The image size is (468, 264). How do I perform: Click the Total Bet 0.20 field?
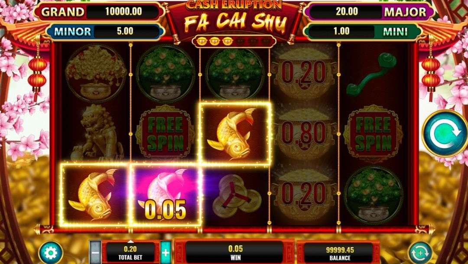click(x=130, y=252)
